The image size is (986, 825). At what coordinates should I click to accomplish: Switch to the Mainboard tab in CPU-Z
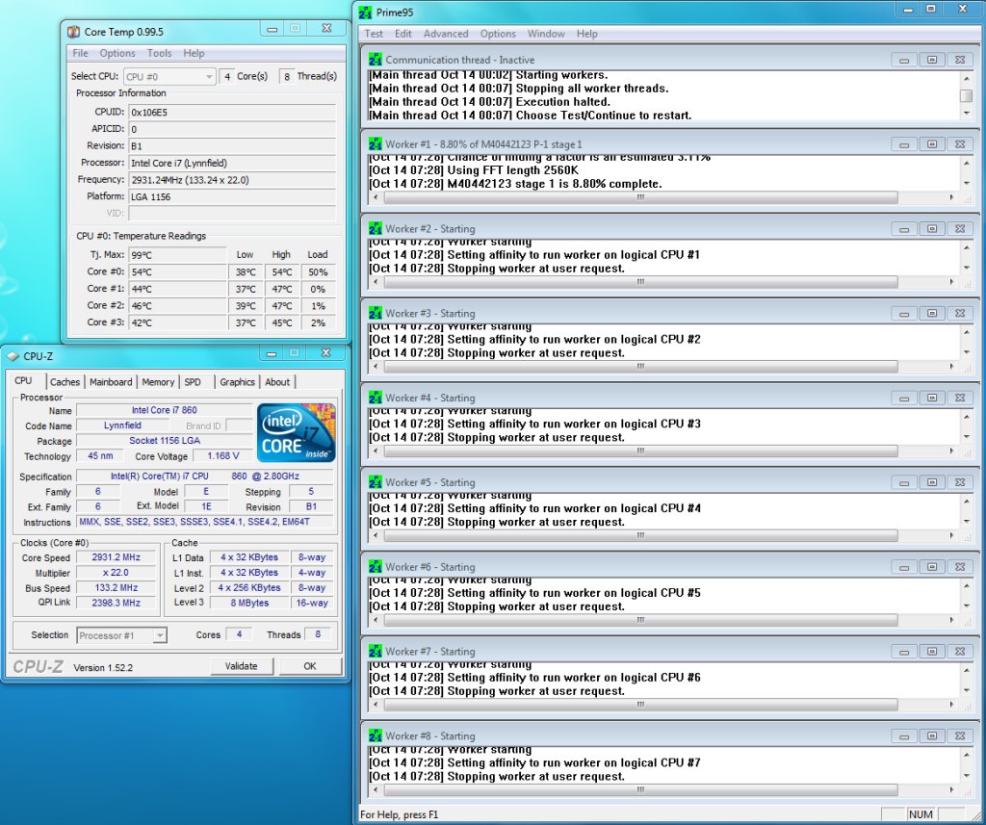pos(111,382)
